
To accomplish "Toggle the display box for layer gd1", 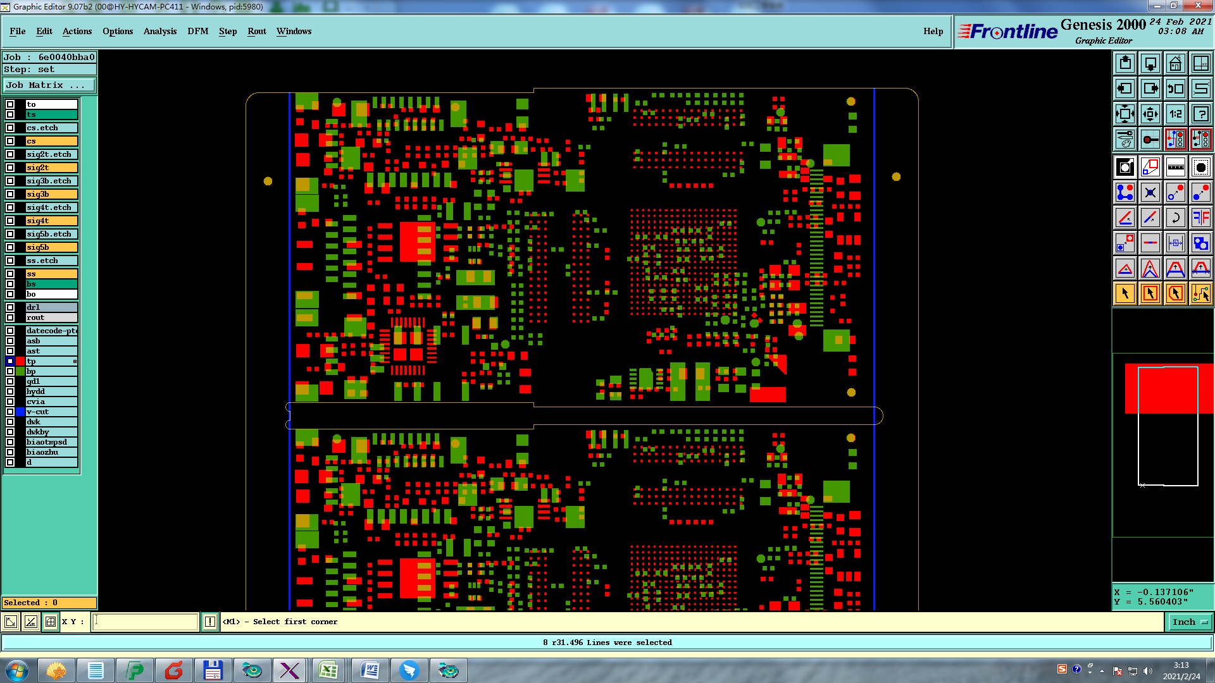I will 10,381.
